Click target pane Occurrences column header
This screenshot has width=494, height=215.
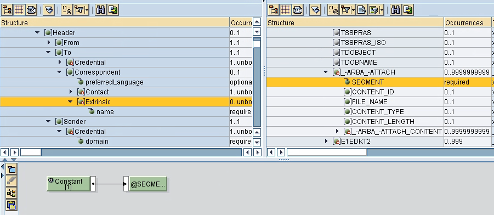pos(467,22)
